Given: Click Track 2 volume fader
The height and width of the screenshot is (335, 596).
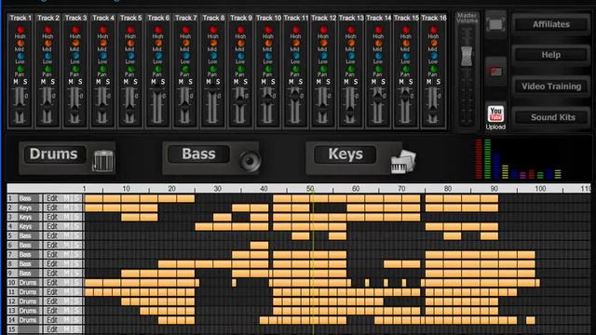Looking at the screenshot, I should coord(47,105).
